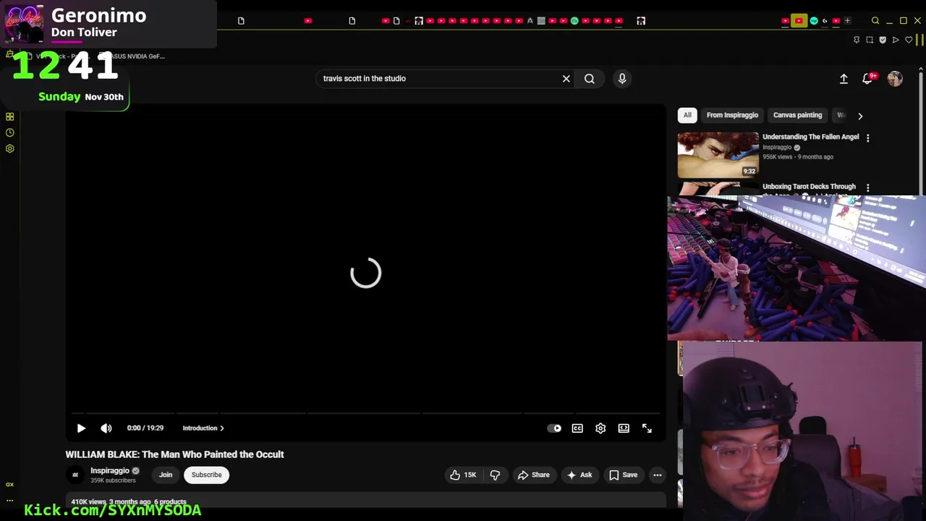Open Understanding The Fallen Angel thumbnail
This screenshot has height=521, width=926.
(x=718, y=155)
